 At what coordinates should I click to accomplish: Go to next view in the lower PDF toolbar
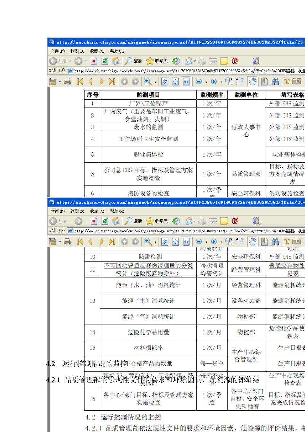[135, 242]
